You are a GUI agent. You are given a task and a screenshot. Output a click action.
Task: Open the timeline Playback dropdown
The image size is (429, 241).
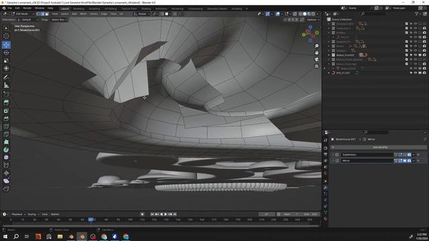pyautogui.click(x=18, y=214)
